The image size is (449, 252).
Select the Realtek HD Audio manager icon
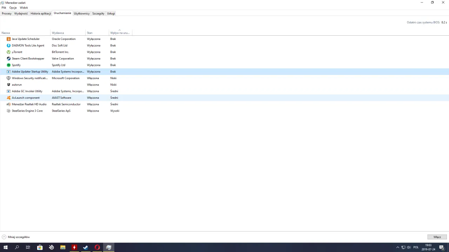(x=9, y=104)
